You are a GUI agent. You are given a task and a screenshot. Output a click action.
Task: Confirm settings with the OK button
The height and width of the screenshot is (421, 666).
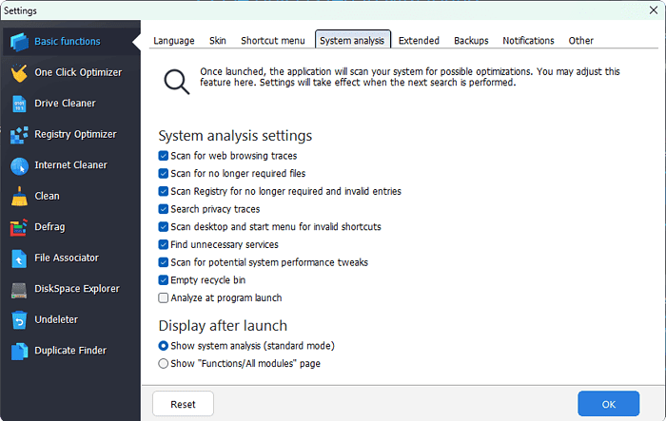pyautogui.click(x=608, y=404)
